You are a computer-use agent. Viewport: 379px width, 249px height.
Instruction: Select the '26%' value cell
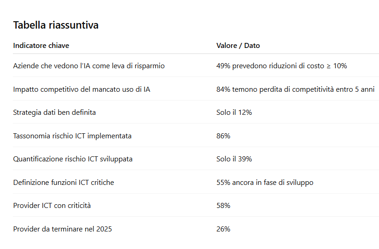[223, 229]
